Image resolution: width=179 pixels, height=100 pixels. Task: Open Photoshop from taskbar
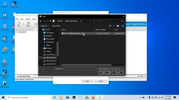[x=74, y=97]
